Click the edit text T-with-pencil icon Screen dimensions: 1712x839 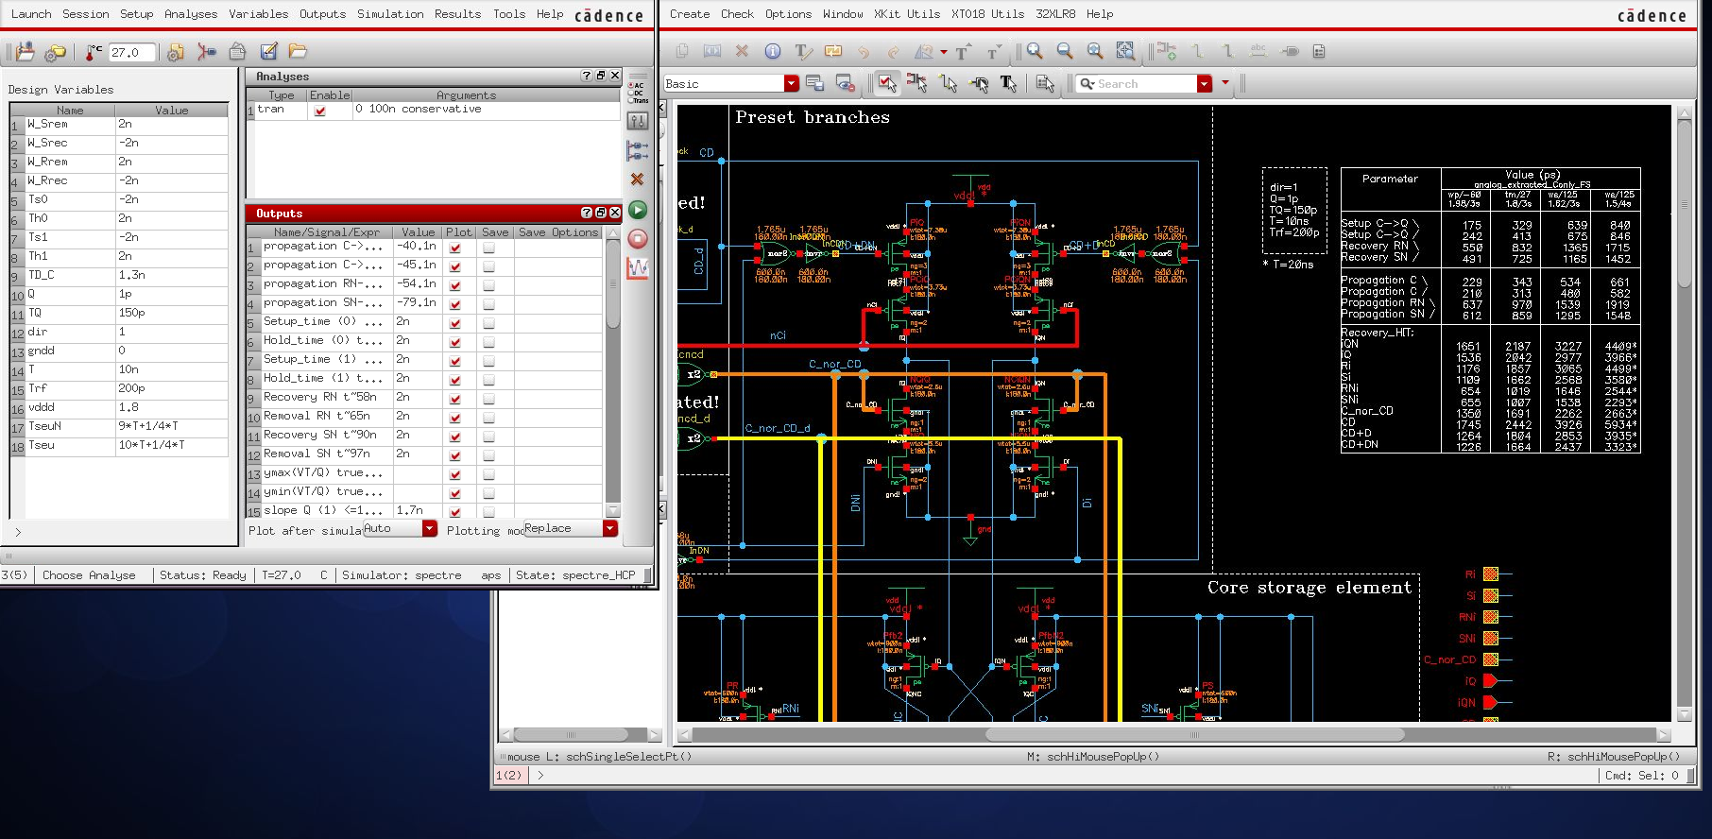tap(802, 51)
